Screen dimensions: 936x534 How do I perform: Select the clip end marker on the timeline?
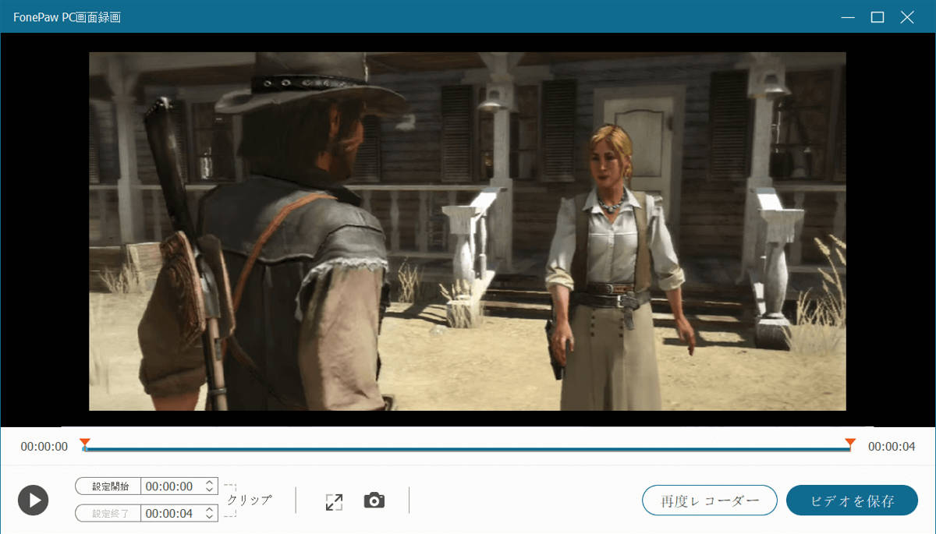point(850,444)
